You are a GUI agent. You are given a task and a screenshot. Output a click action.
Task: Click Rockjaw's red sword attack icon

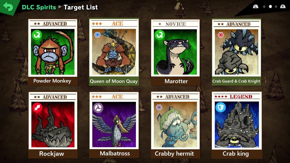click(37, 107)
